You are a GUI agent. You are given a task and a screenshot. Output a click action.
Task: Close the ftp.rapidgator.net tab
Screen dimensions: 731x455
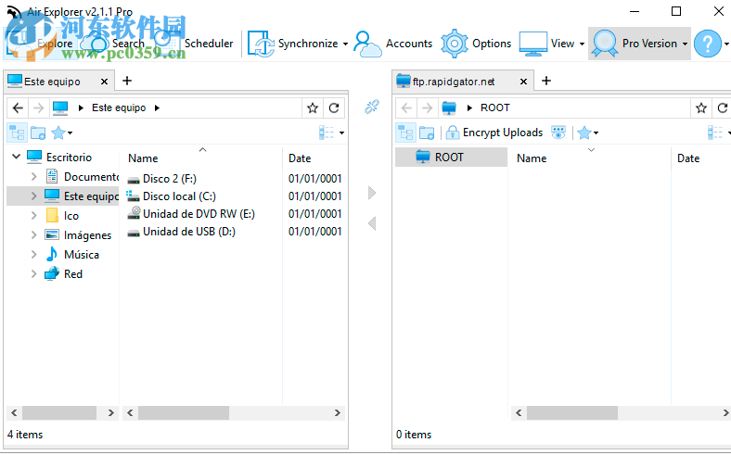tap(523, 82)
